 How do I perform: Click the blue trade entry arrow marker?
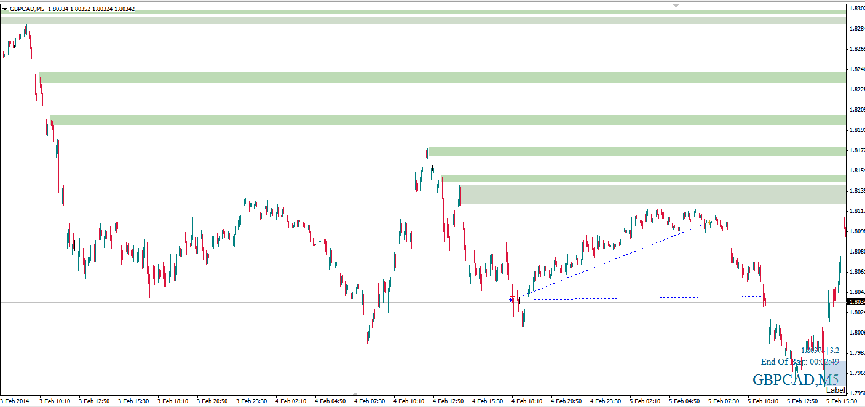point(511,300)
